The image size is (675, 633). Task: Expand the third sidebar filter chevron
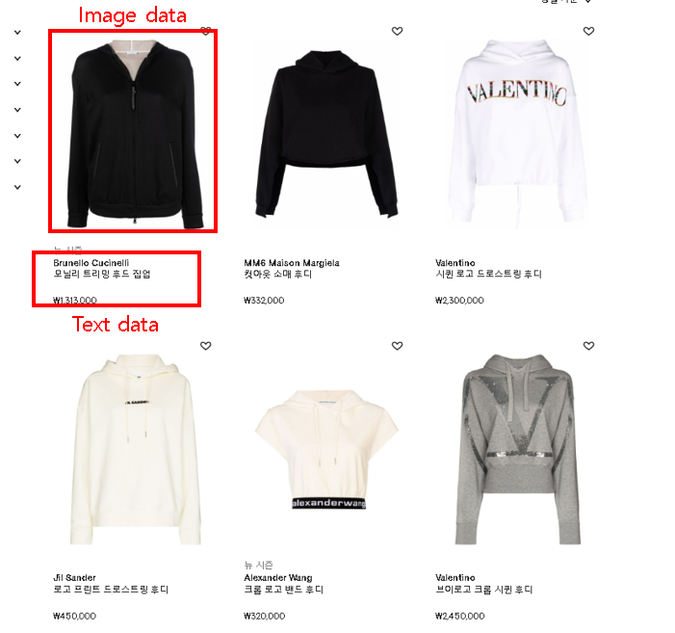[x=17, y=84]
